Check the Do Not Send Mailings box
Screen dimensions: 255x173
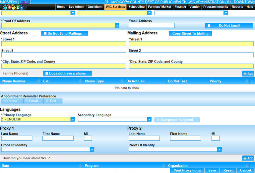pyautogui.click(x=45, y=34)
